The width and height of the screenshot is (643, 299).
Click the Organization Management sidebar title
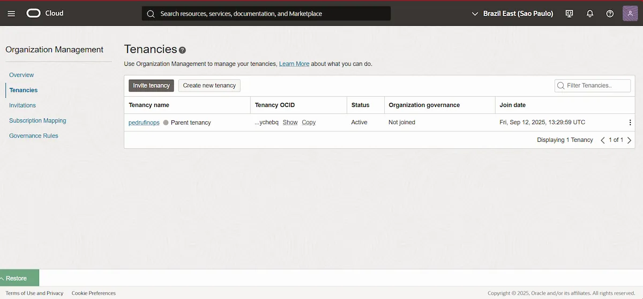click(54, 50)
